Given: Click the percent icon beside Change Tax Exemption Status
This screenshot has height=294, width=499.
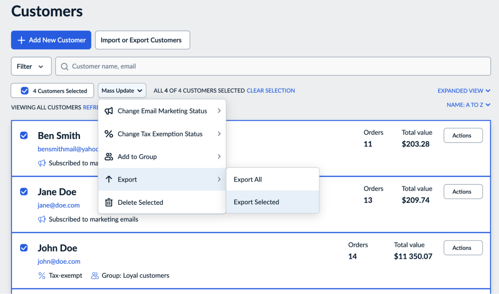Looking at the screenshot, I should point(109,134).
